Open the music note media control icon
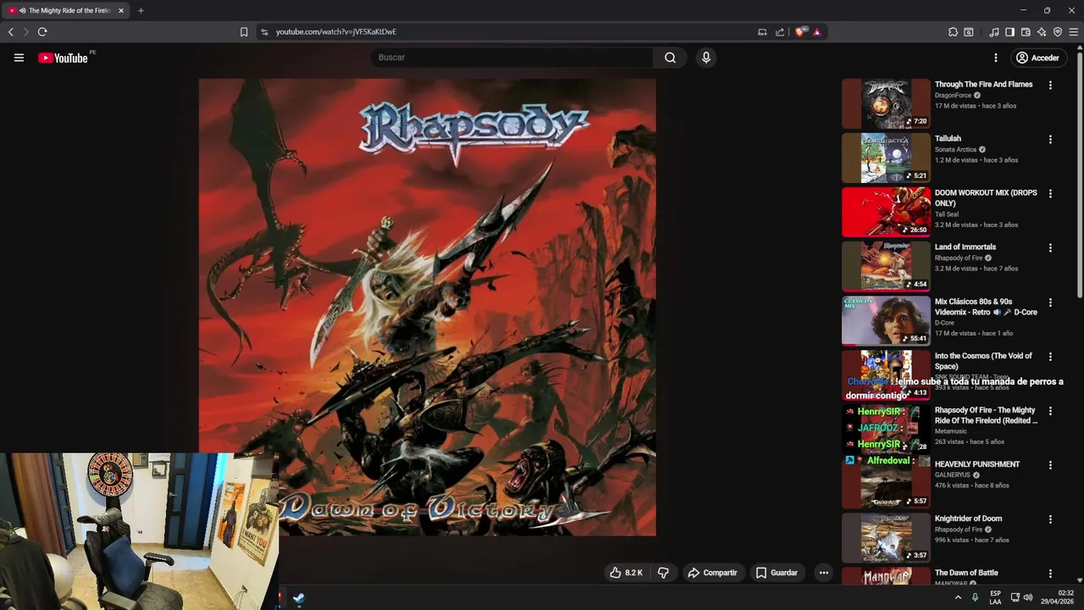The width and height of the screenshot is (1084, 610). coord(994,31)
